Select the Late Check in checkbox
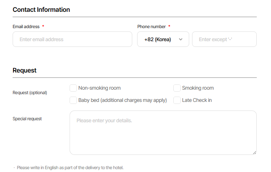 coord(177,100)
